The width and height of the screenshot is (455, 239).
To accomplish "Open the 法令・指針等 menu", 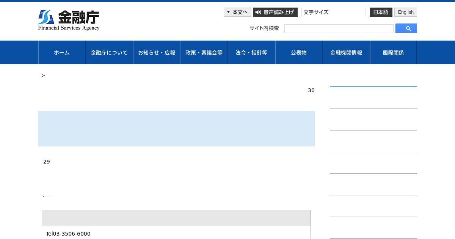I will coord(251,52).
